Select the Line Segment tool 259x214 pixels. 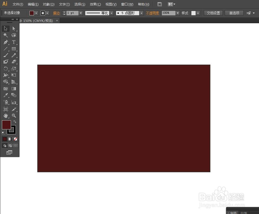pos(6,49)
